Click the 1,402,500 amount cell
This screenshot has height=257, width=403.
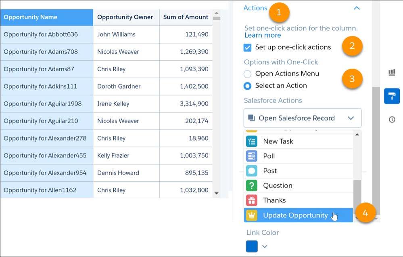[x=186, y=86]
